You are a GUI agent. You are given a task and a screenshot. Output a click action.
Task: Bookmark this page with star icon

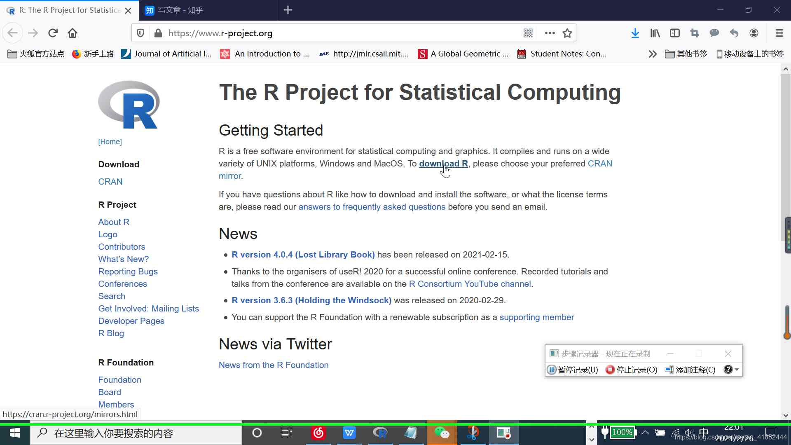[567, 33]
